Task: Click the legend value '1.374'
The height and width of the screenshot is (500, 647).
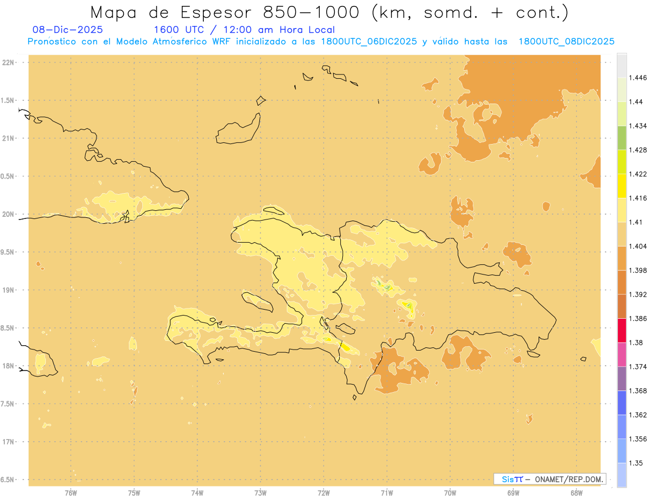Action: click(638, 367)
